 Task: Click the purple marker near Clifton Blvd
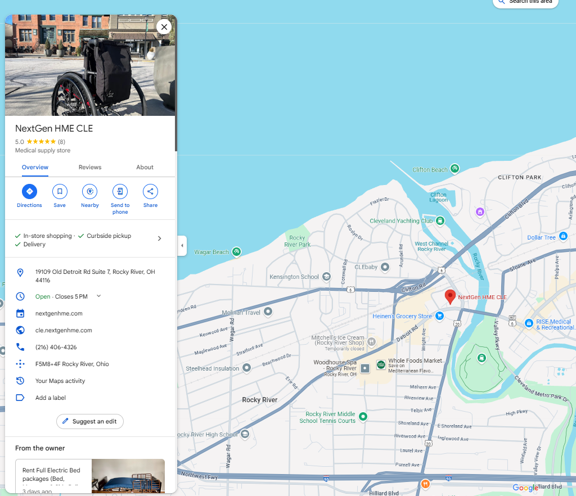coord(480,212)
